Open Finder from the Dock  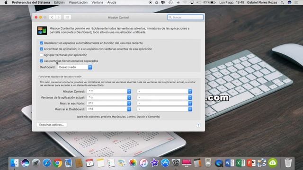tap(15, 163)
